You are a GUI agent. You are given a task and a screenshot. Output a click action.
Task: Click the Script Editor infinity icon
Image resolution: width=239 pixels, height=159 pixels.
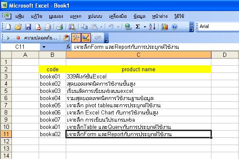(x=98, y=38)
